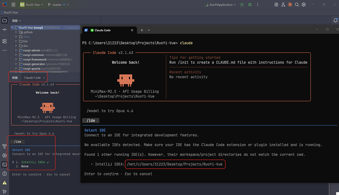The height and width of the screenshot is (195, 339).
Task: Toggle the Terminal tool window icon
Action: tap(5, 165)
